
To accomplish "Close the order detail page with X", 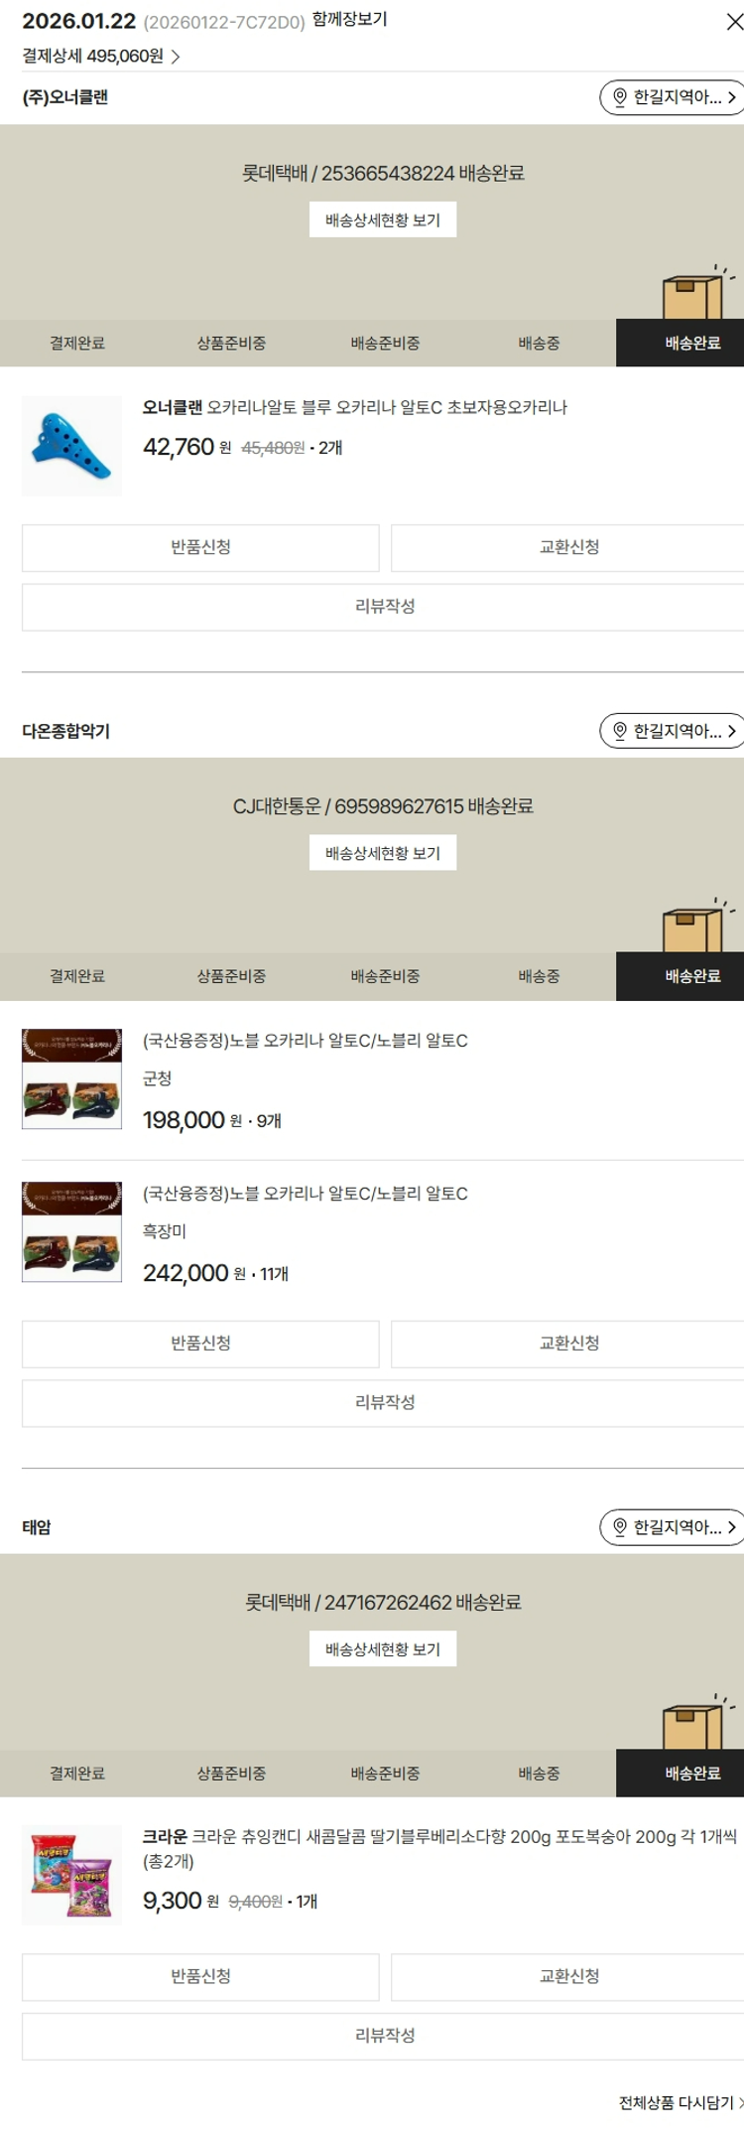I will pos(734,22).
